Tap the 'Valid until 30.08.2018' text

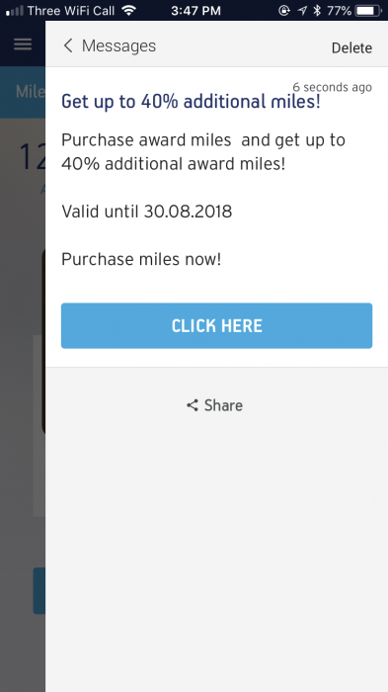point(146,212)
